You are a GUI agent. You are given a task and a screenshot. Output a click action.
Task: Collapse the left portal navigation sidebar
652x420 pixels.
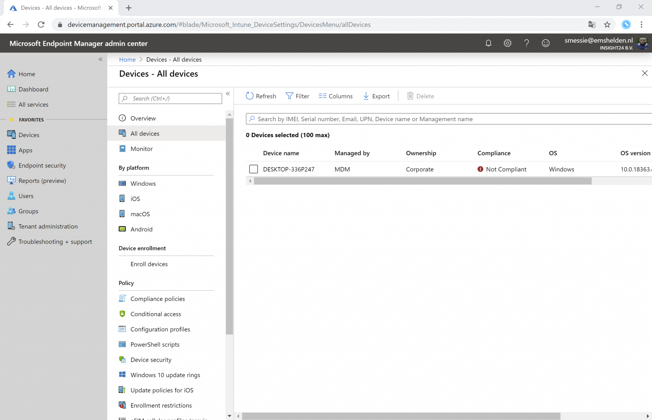click(101, 59)
